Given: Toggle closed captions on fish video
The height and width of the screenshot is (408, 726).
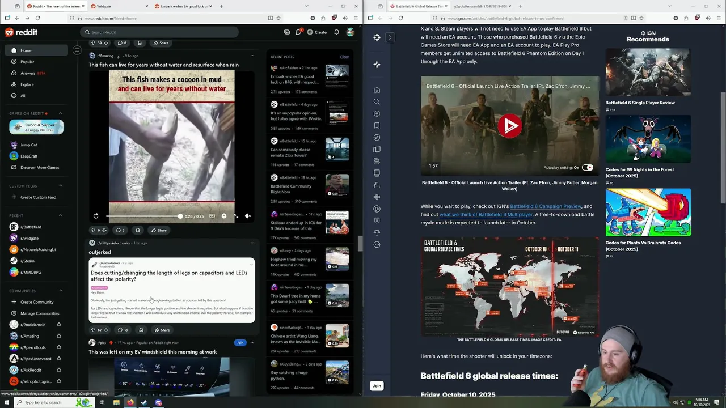Looking at the screenshot, I should (212, 216).
